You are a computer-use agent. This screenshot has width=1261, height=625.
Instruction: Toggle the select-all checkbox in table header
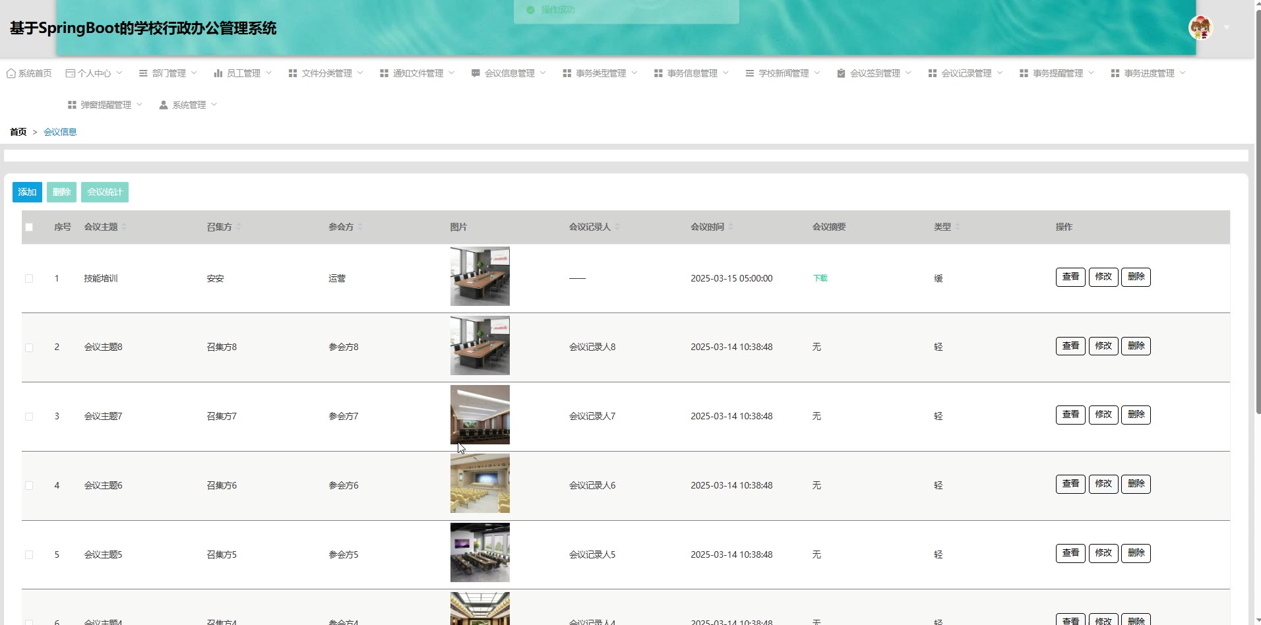pyautogui.click(x=29, y=227)
